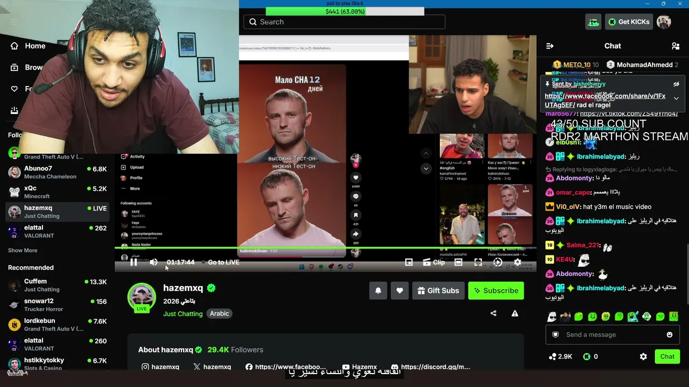
Task: Open Salma_221's username in chat
Action: 582,245
